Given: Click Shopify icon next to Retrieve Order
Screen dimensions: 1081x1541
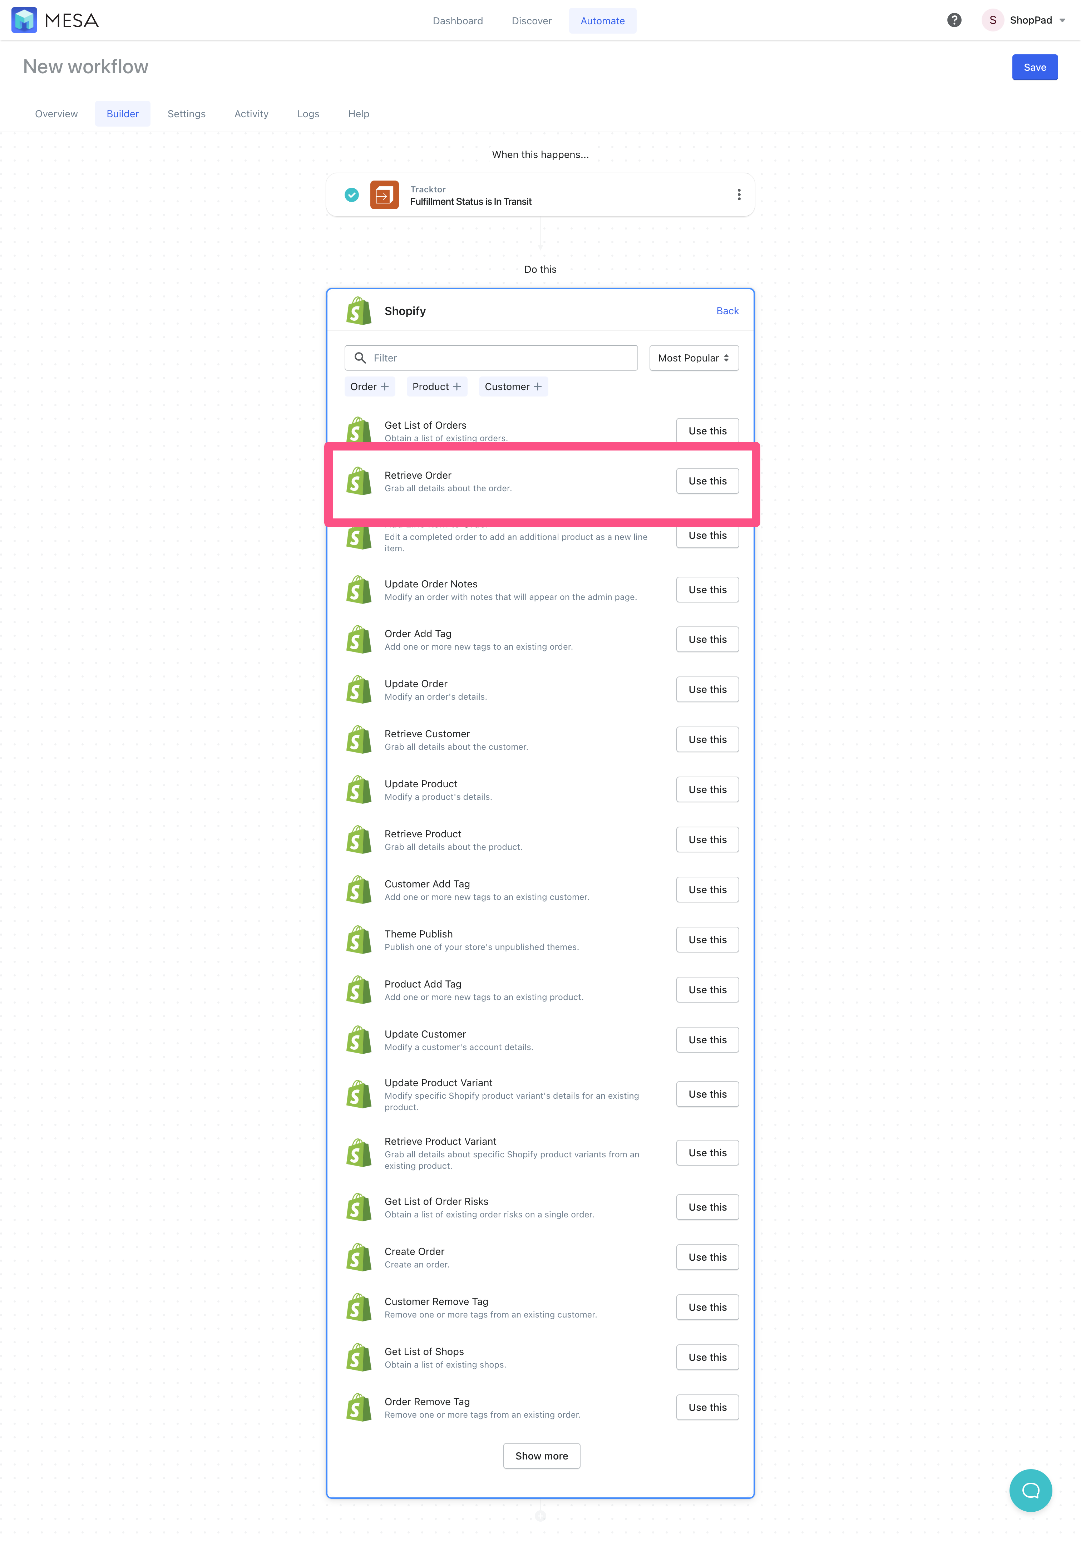Looking at the screenshot, I should pyautogui.click(x=359, y=481).
